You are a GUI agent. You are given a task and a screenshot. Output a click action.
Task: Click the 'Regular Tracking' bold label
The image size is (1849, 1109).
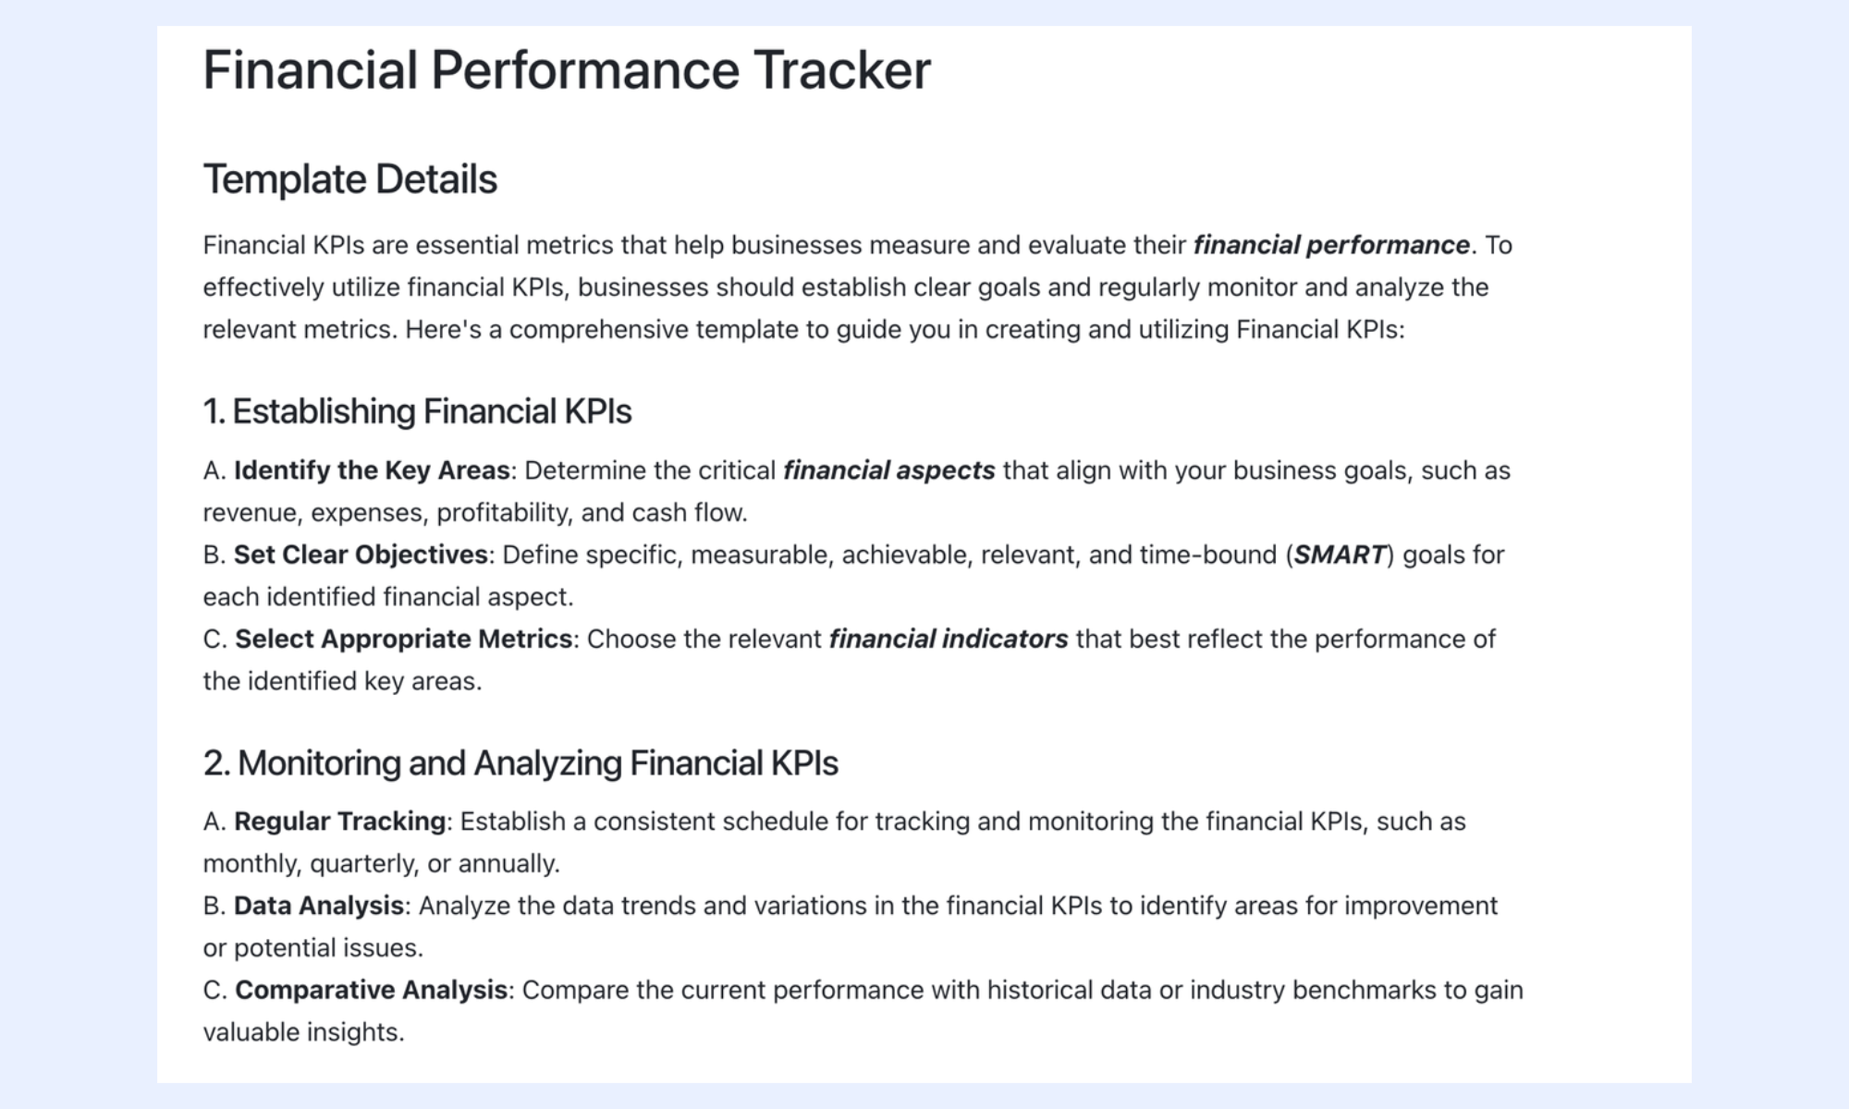(340, 822)
